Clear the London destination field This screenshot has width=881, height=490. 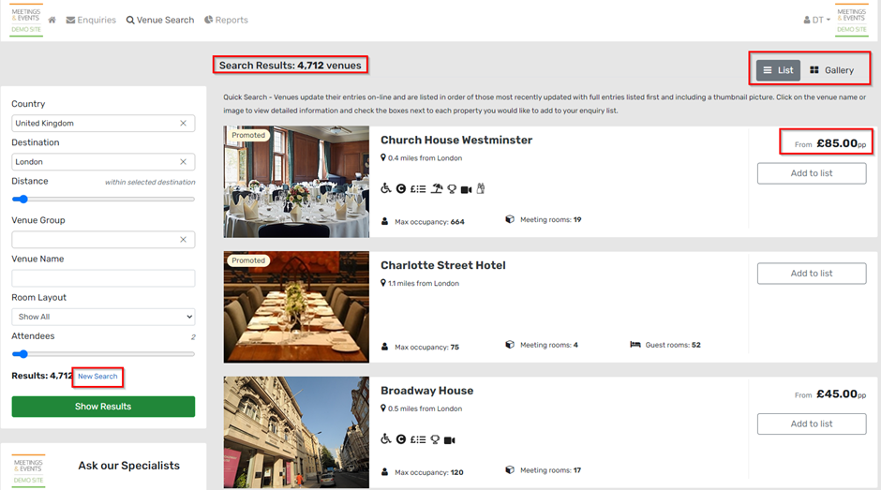pyautogui.click(x=183, y=162)
